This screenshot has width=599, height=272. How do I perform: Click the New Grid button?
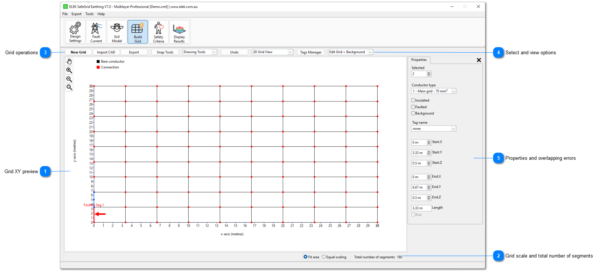(78, 52)
